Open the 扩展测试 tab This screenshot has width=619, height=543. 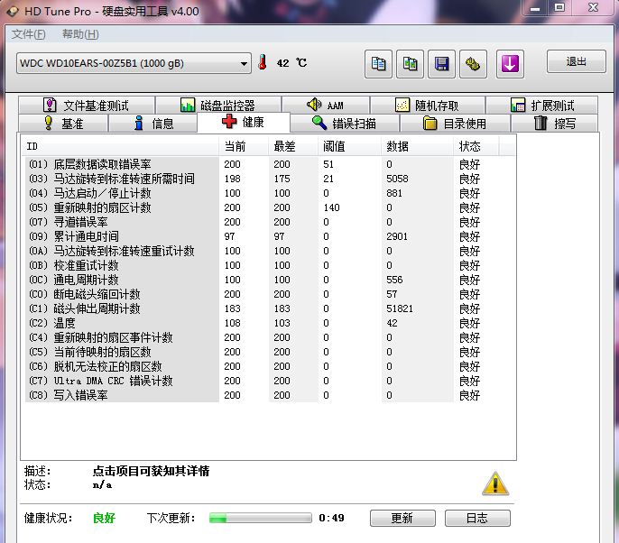click(542, 106)
